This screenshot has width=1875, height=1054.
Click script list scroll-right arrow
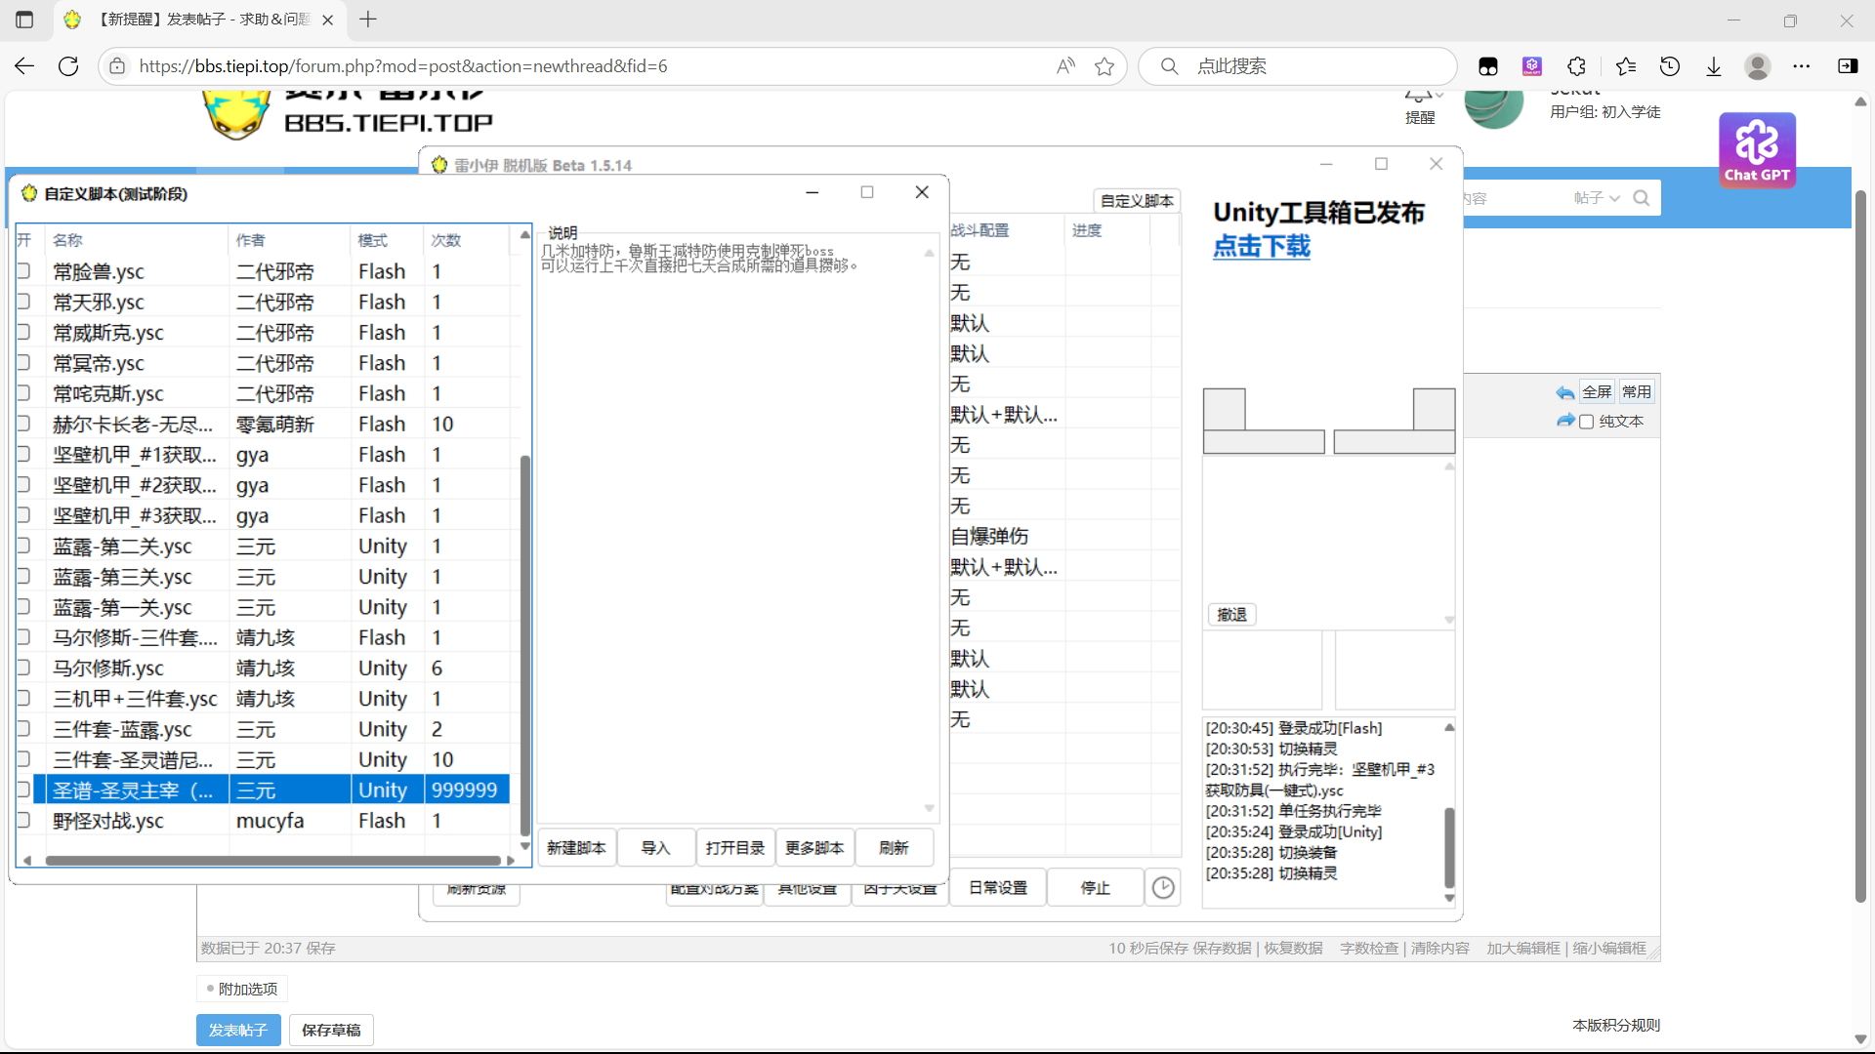[510, 861]
